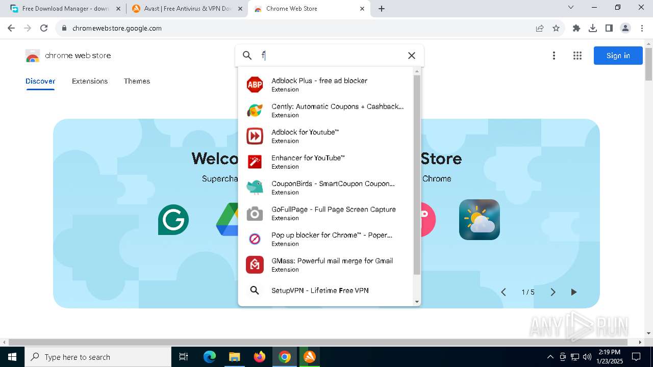653x367 pixels.
Task: Open the volume control in tray
Action: tap(587, 357)
